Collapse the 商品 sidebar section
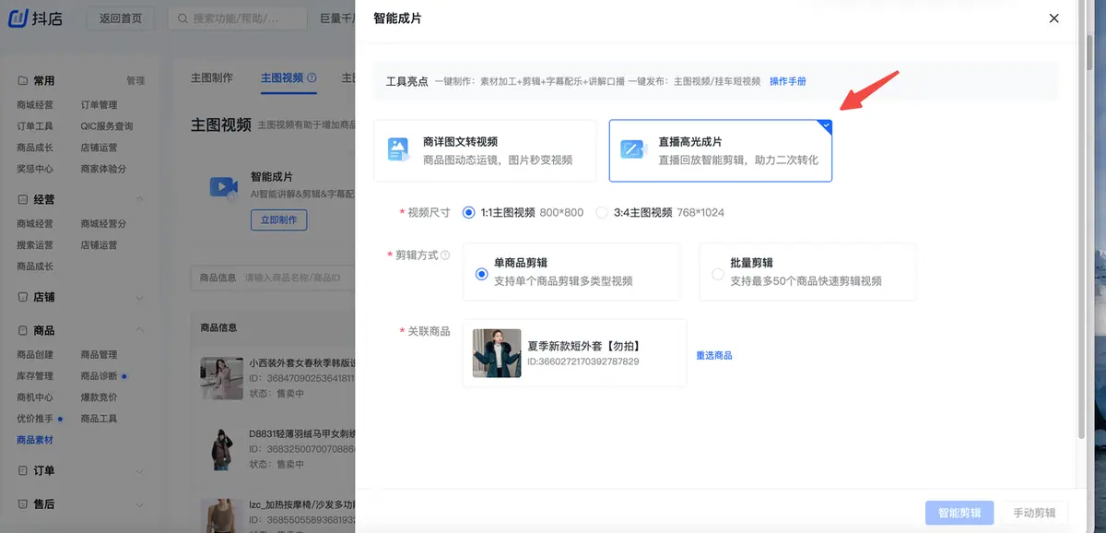Viewport: 1106px width, 533px height. [140, 330]
